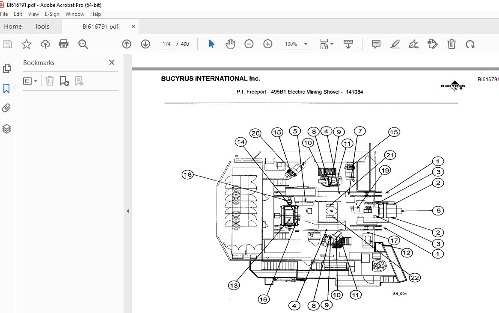The width and height of the screenshot is (499, 313).
Task: Select the BI616791.pdf document tab
Action: [x=101, y=27]
